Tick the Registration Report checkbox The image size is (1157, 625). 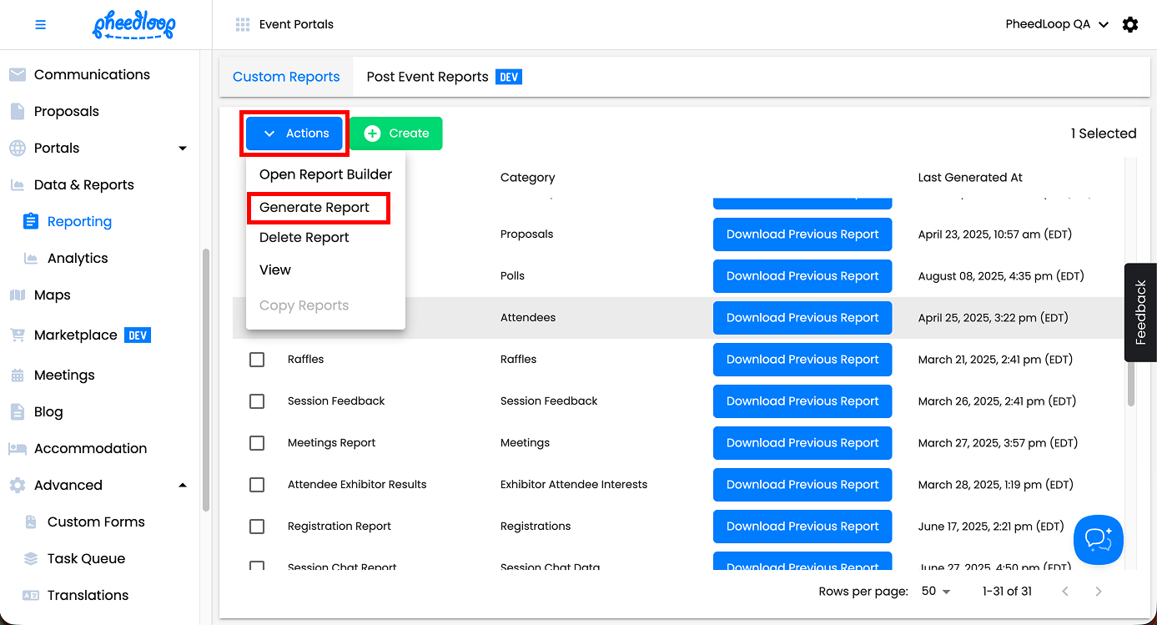[x=257, y=527]
